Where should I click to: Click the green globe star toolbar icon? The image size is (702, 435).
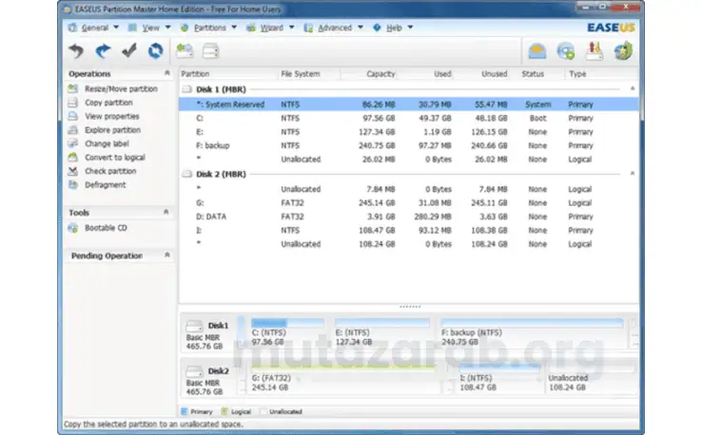[623, 51]
